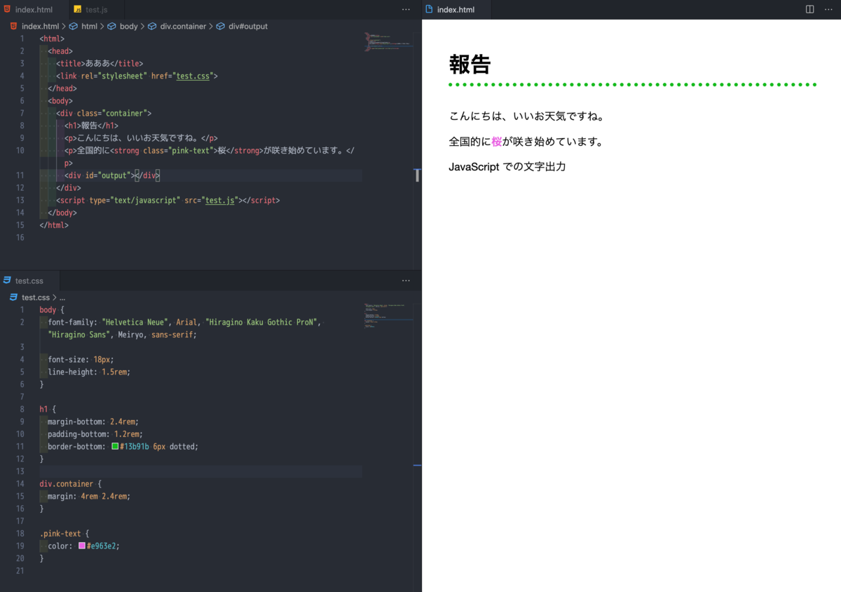Open color picker for #13b91b swatch
841x592 pixels.
point(115,447)
